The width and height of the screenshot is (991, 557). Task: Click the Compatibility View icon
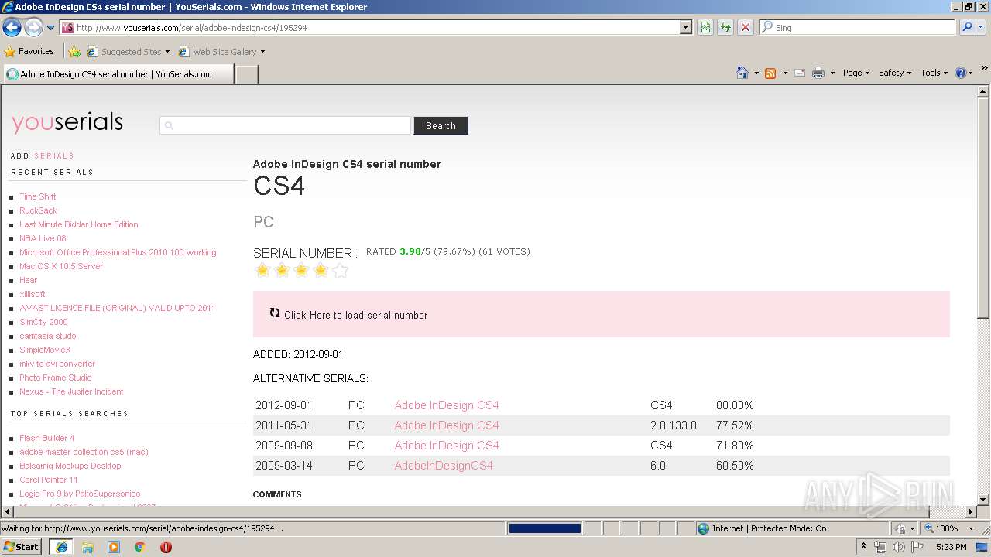click(x=705, y=27)
